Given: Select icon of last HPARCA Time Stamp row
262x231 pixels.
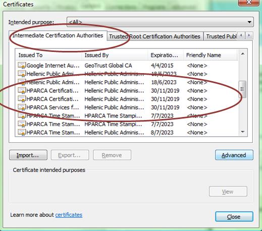Looking at the screenshot, I should tap(22, 132).
